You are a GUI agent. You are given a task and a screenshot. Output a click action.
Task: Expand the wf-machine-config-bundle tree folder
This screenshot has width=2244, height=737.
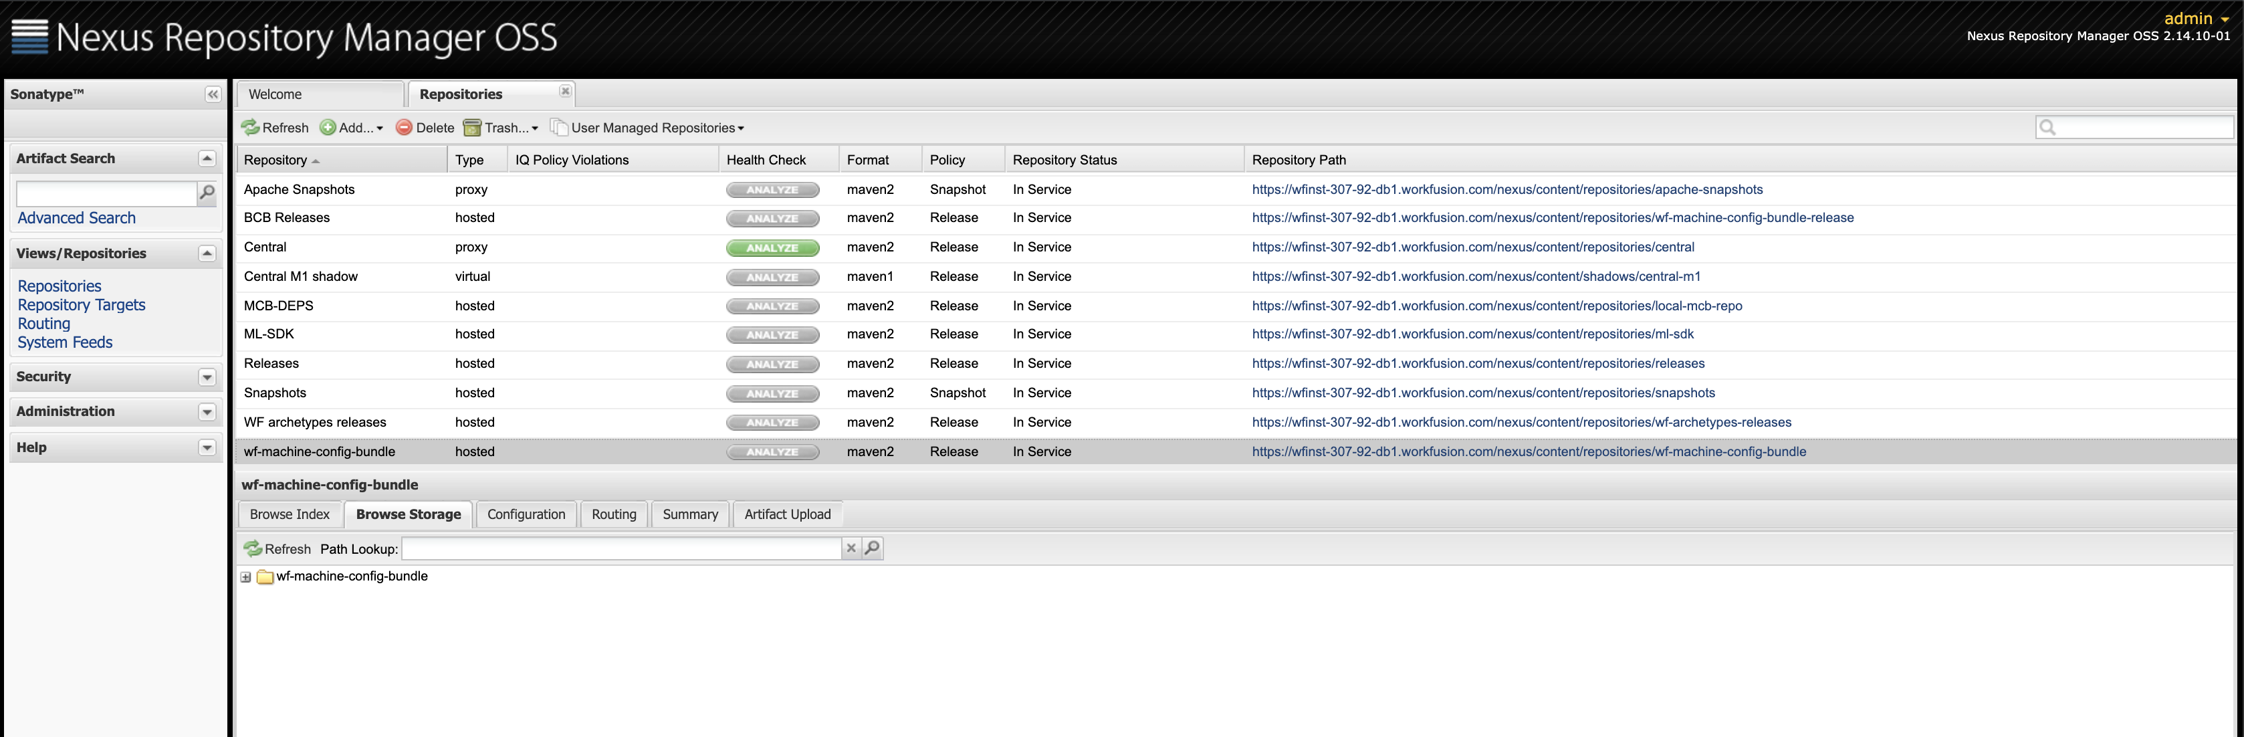pyautogui.click(x=245, y=576)
